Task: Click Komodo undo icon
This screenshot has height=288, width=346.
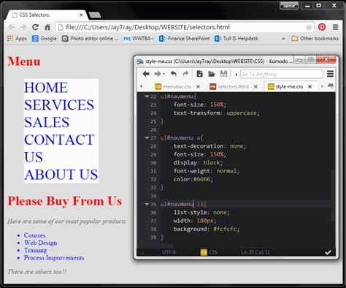Action: [x=174, y=74]
